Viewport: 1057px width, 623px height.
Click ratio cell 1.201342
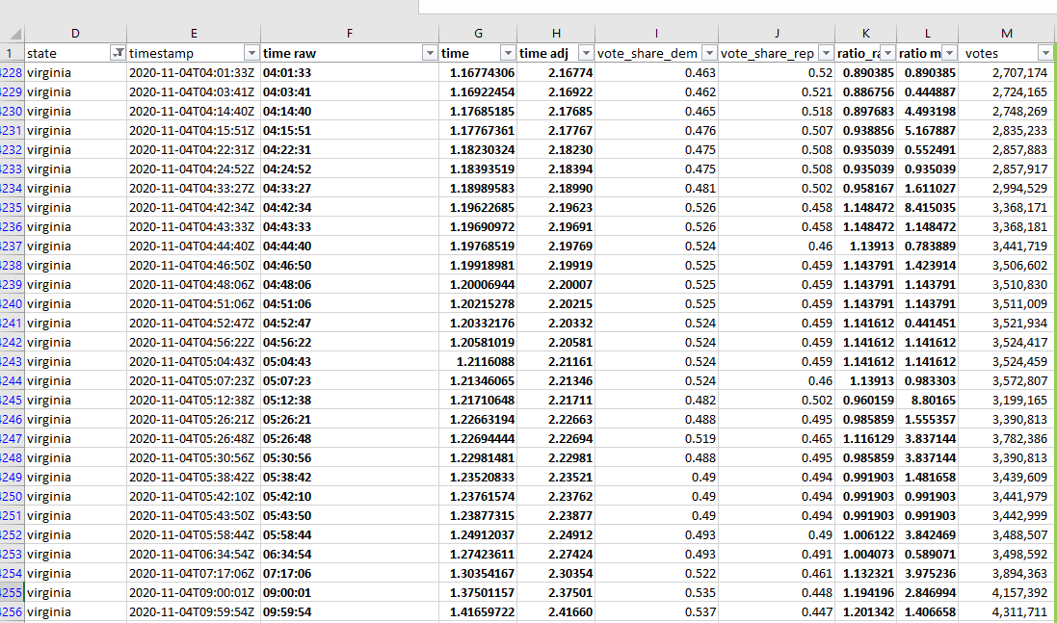(x=865, y=612)
